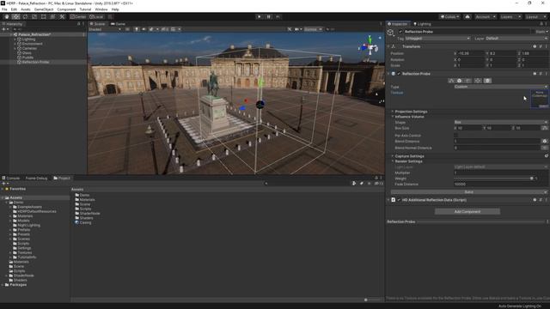
Task: Click the Bake button
Action: 469,192
